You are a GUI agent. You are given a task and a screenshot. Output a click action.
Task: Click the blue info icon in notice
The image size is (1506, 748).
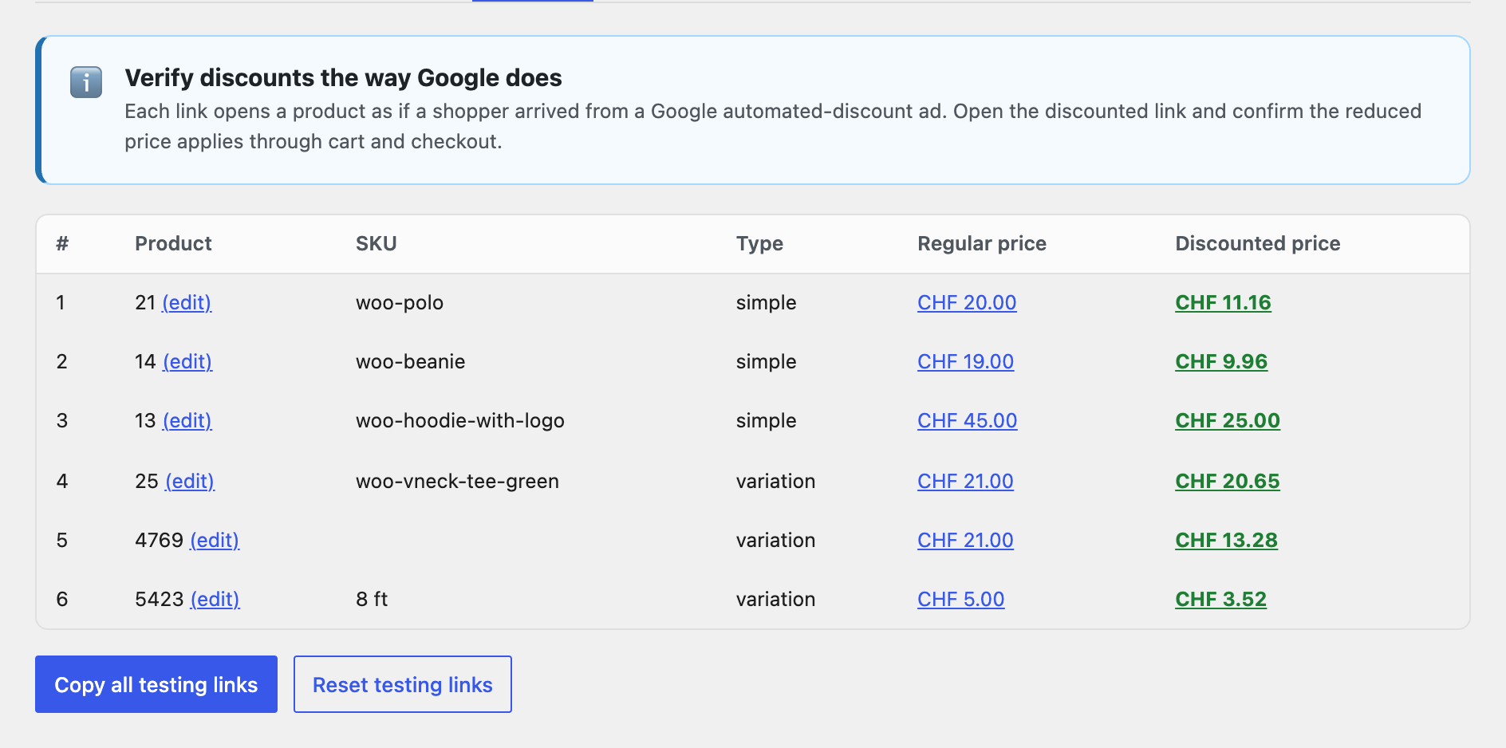point(86,82)
